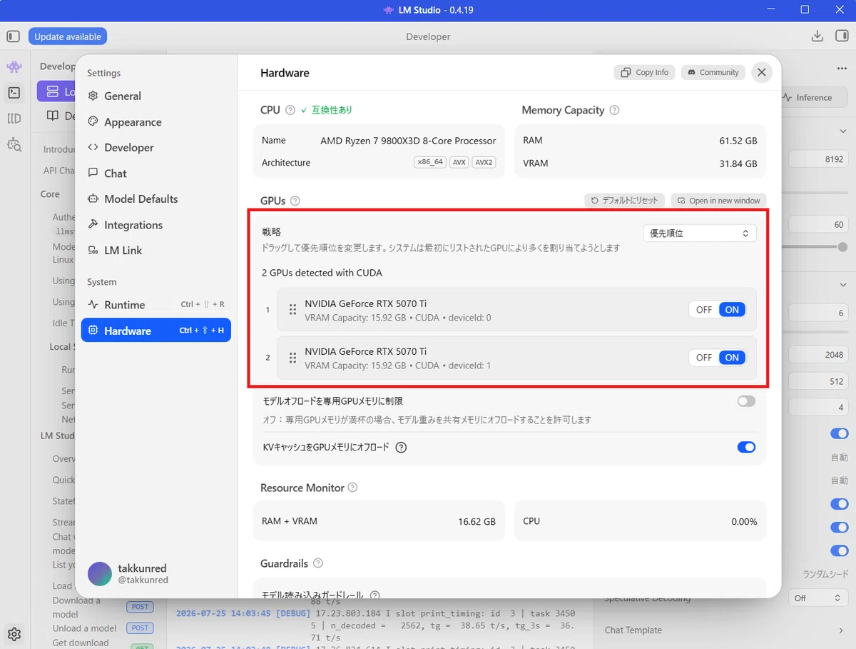856x649 pixels.
Task: Click the CPU 0.00% usage value
Action: pos(744,522)
